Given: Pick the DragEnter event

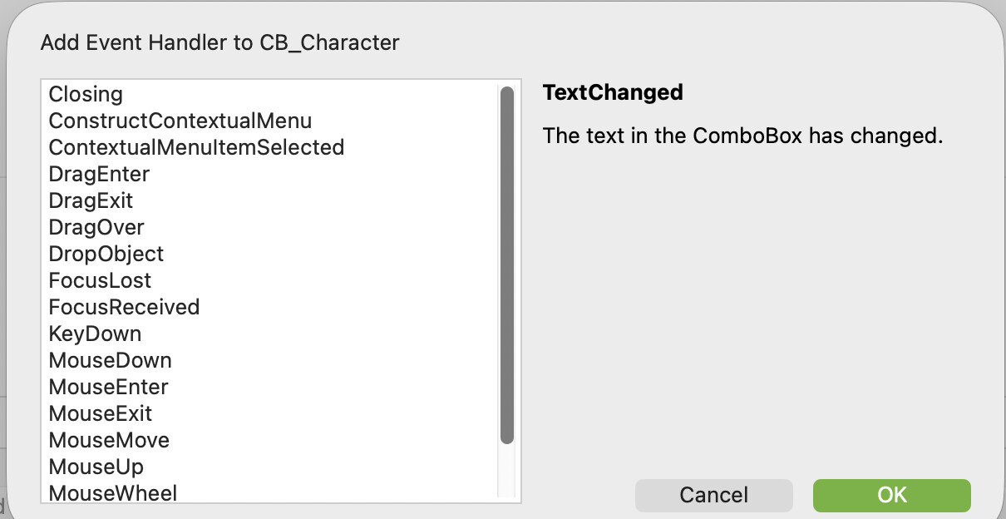Looking at the screenshot, I should point(99,174).
